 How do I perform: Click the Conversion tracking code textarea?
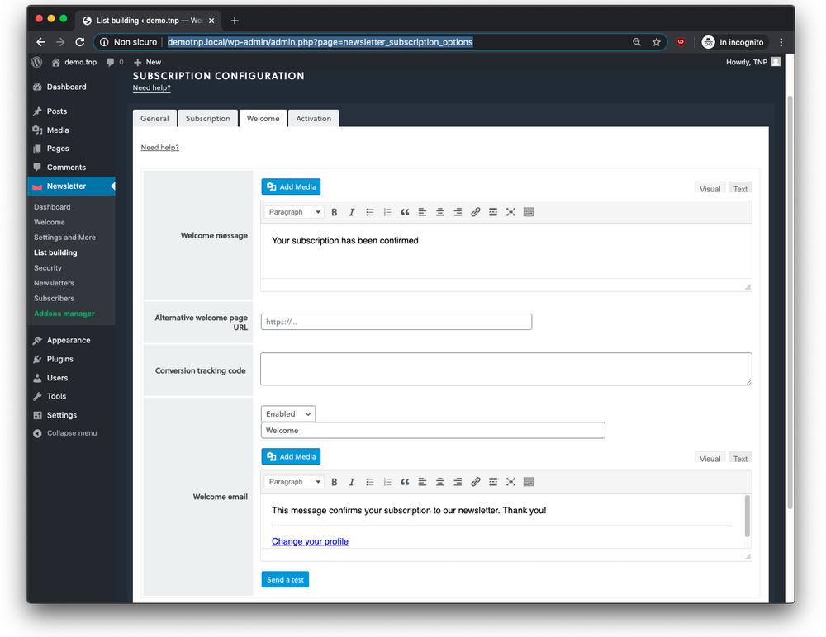coord(506,369)
